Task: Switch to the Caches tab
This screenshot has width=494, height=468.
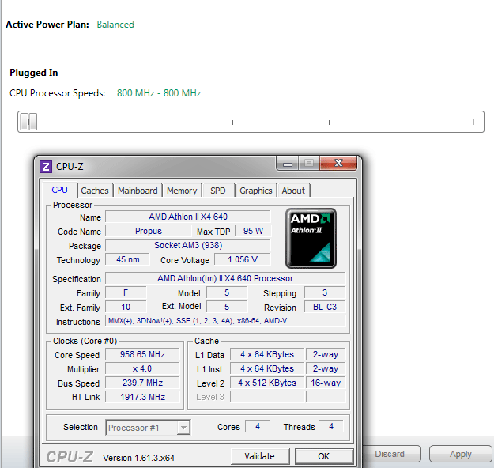Action: (95, 191)
